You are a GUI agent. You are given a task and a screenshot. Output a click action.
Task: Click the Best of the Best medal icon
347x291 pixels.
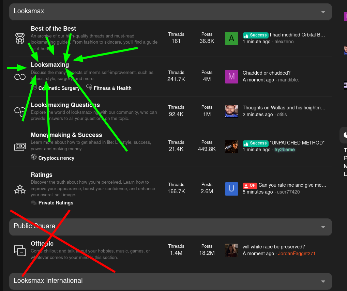coord(20,39)
